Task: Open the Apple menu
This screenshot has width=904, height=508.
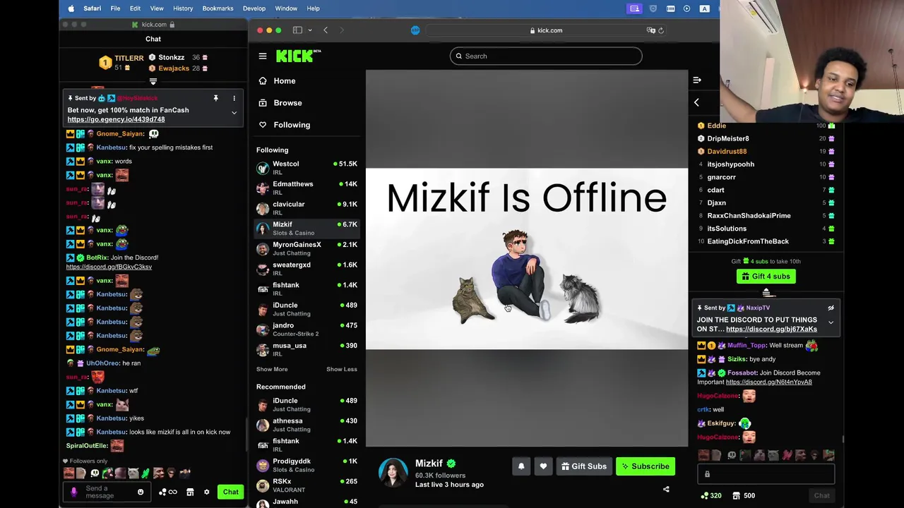Action: (71, 8)
